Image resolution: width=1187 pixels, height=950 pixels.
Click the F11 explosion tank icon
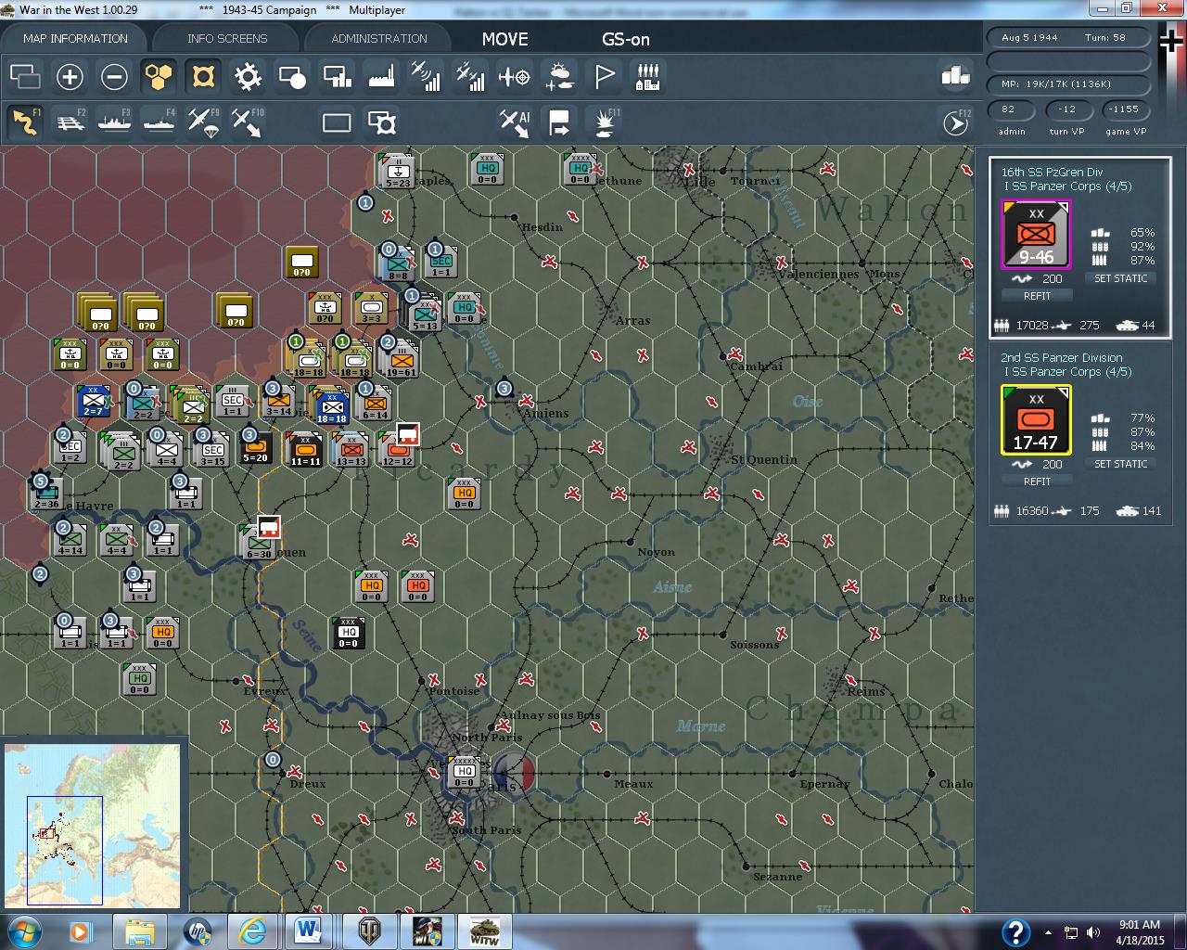pos(606,122)
